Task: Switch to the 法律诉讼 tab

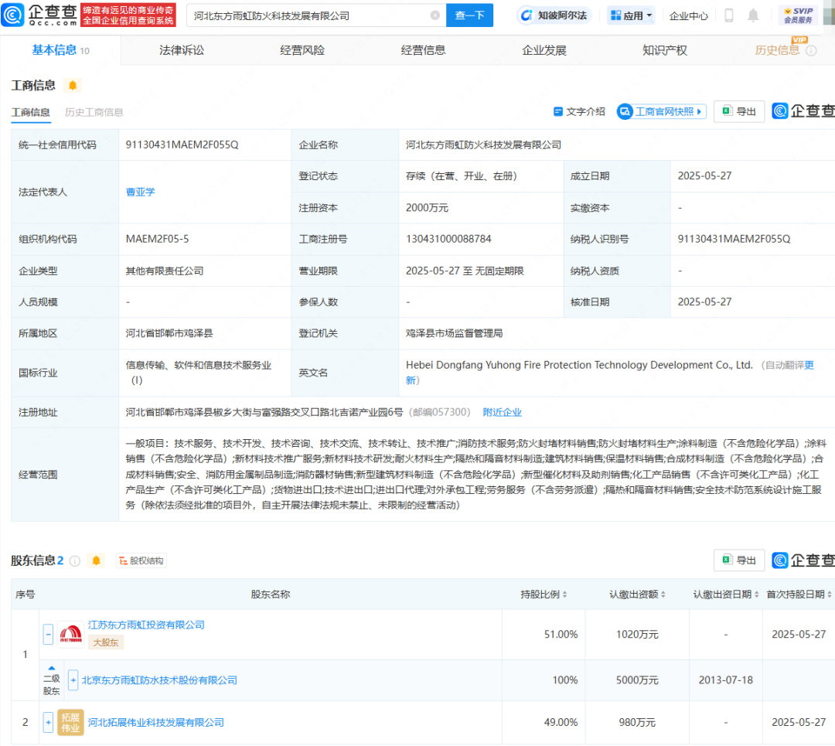Action: [x=182, y=50]
